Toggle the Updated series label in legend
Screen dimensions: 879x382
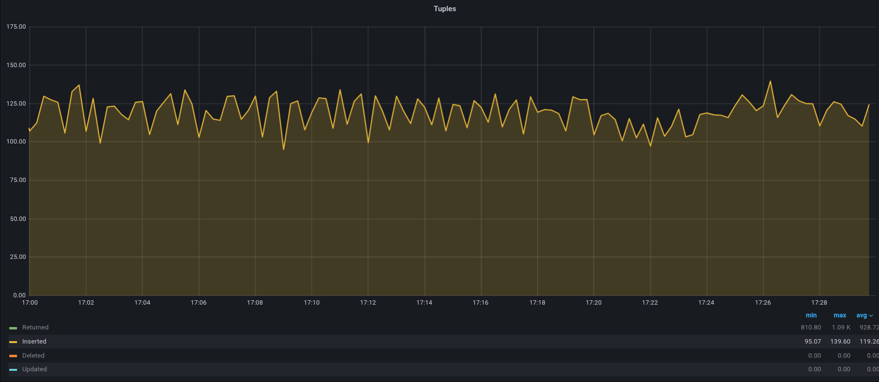click(35, 369)
